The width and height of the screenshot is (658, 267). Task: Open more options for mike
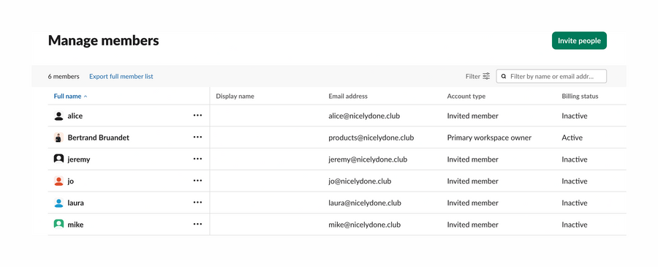[197, 225]
